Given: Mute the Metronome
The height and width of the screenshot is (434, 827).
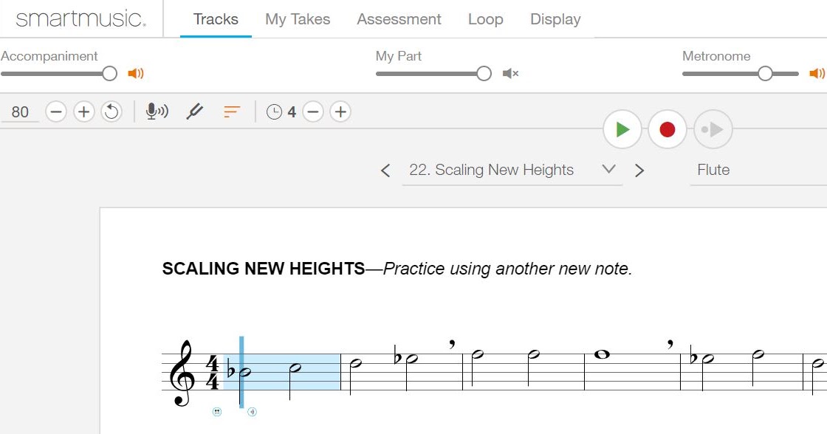Looking at the screenshot, I should 816,73.
